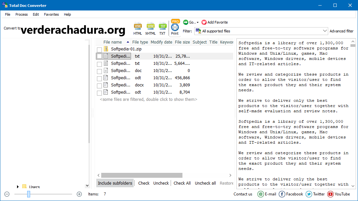Select the file size 456,866 cell
The height and width of the screenshot is (201, 358).
[x=182, y=78]
